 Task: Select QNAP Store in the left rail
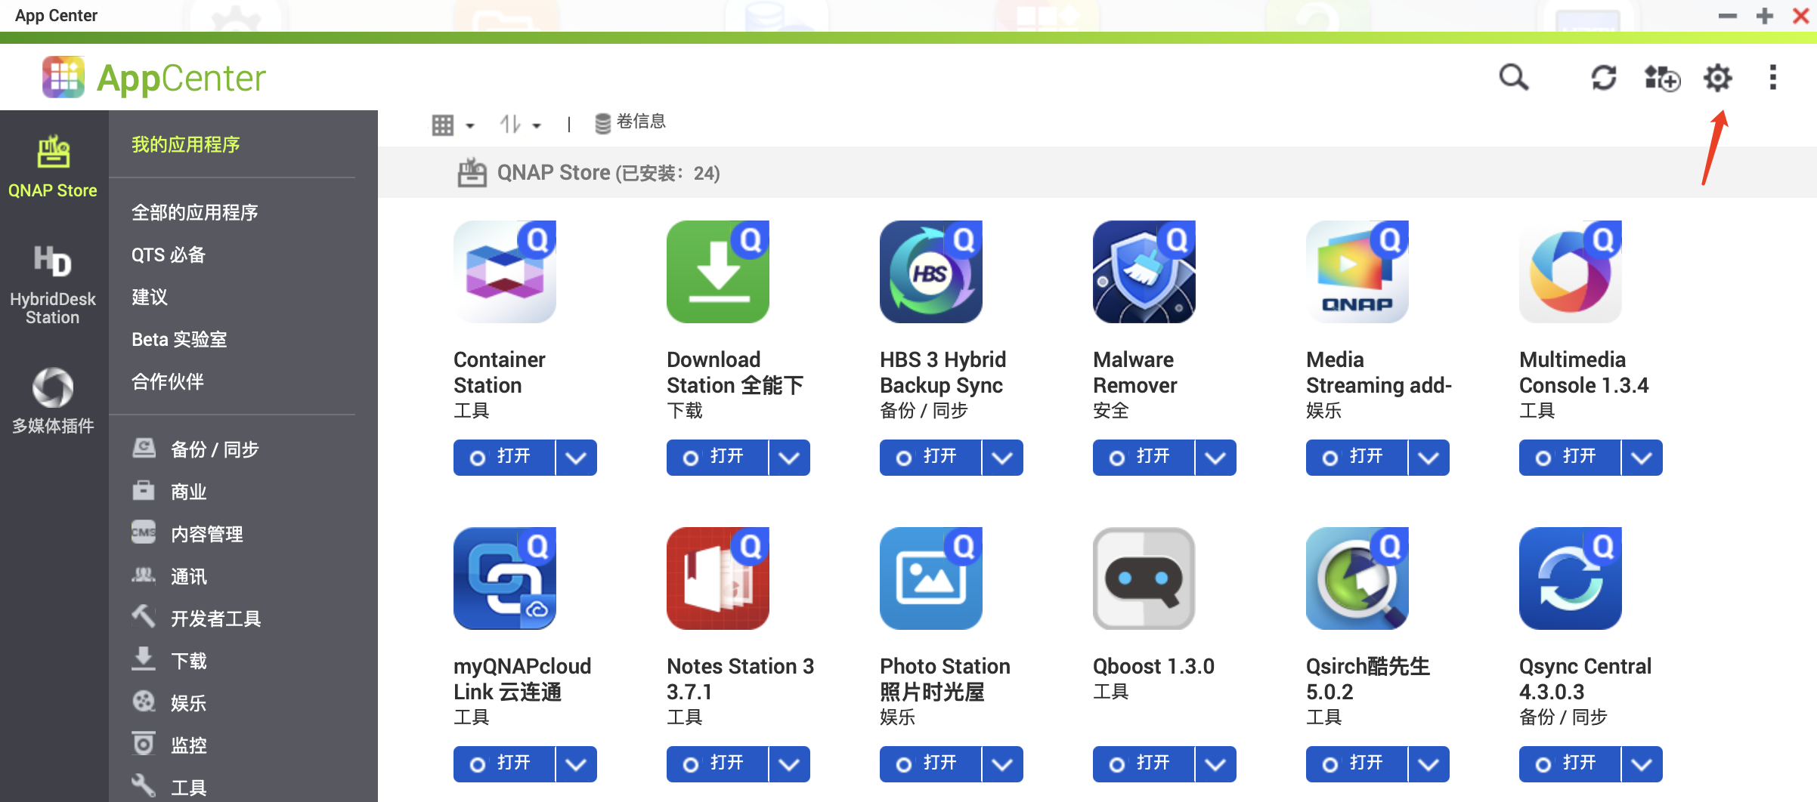click(53, 166)
